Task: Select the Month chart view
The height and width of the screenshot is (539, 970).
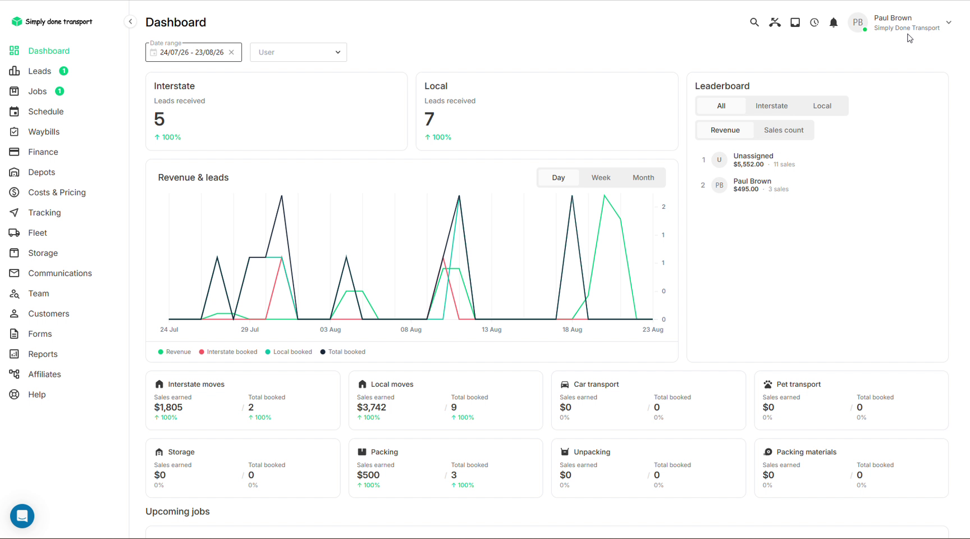Action: [643, 177]
